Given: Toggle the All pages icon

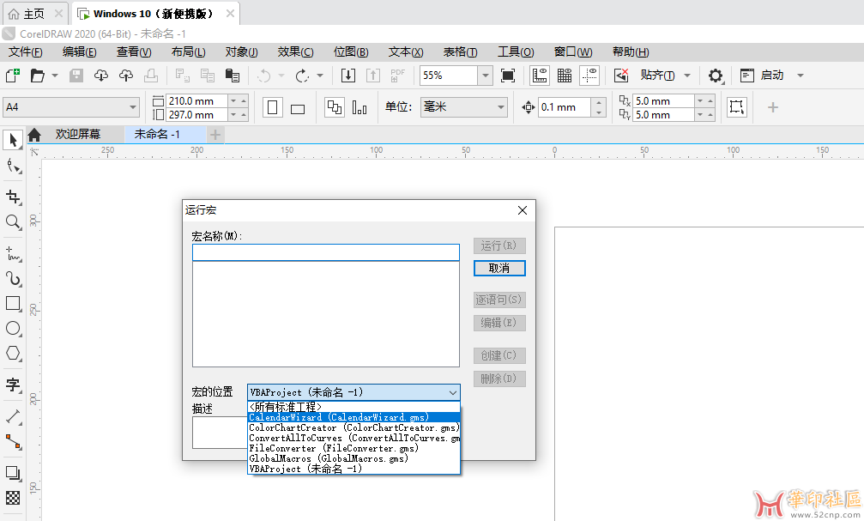Looking at the screenshot, I should 335,107.
